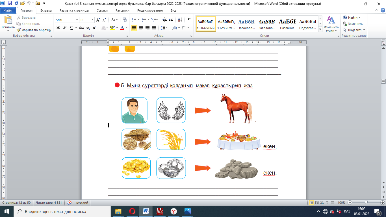The width and height of the screenshot is (386, 217).
Task: Toggle strikethrough formatting
Action: point(81,28)
